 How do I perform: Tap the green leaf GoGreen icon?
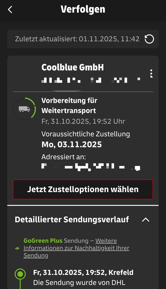[17, 248]
